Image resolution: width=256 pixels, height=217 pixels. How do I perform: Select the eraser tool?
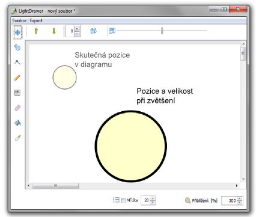click(x=17, y=108)
